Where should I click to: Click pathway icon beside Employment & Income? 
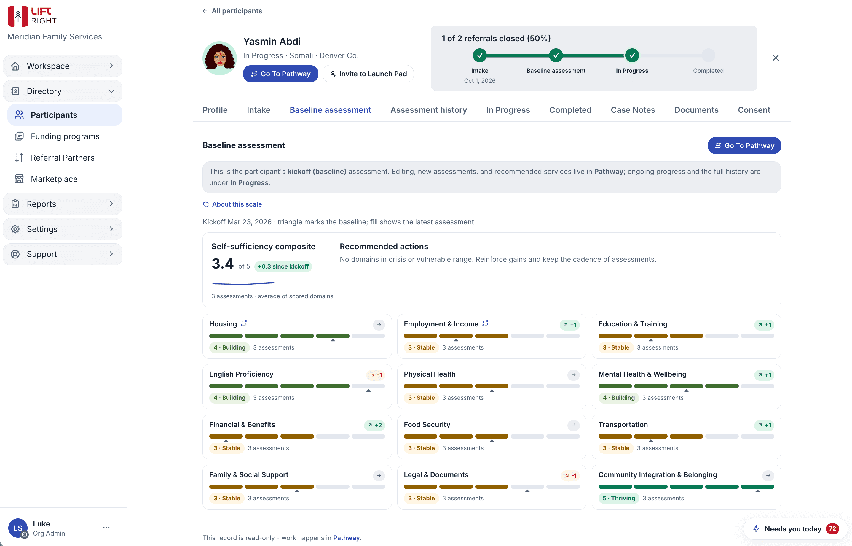click(485, 323)
